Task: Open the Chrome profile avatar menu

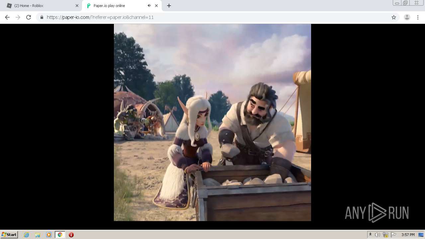Action: coord(407,17)
